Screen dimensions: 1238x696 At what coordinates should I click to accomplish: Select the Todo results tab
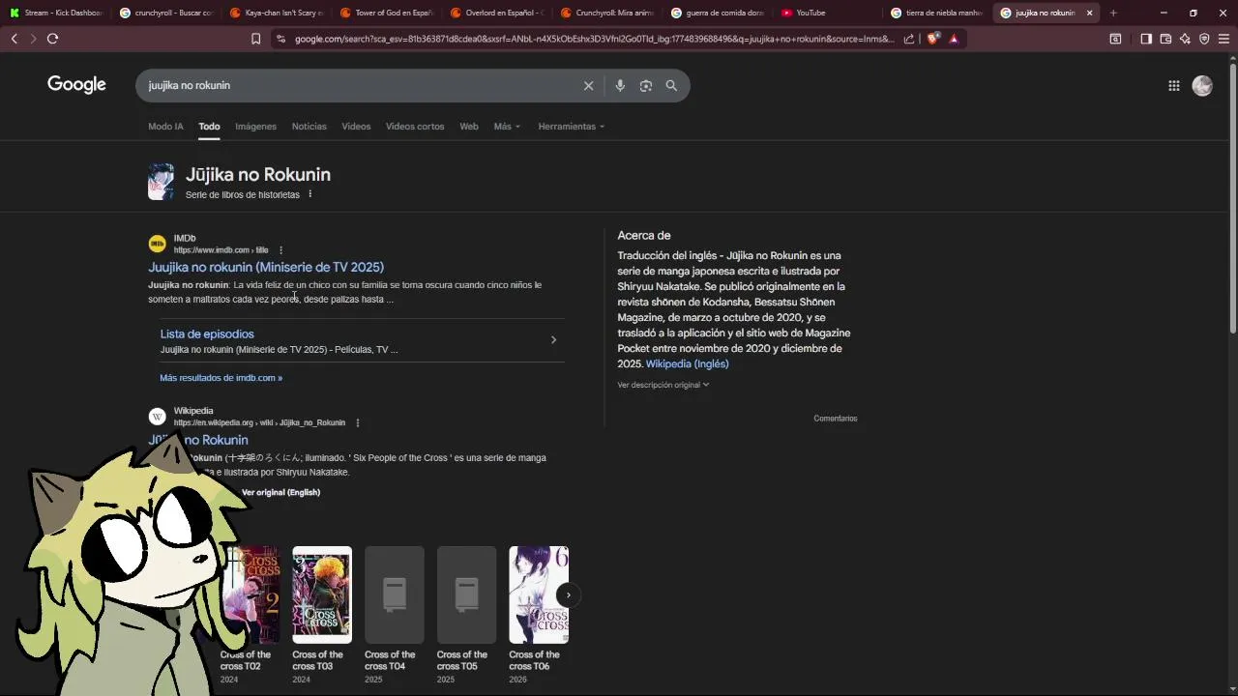click(209, 127)
